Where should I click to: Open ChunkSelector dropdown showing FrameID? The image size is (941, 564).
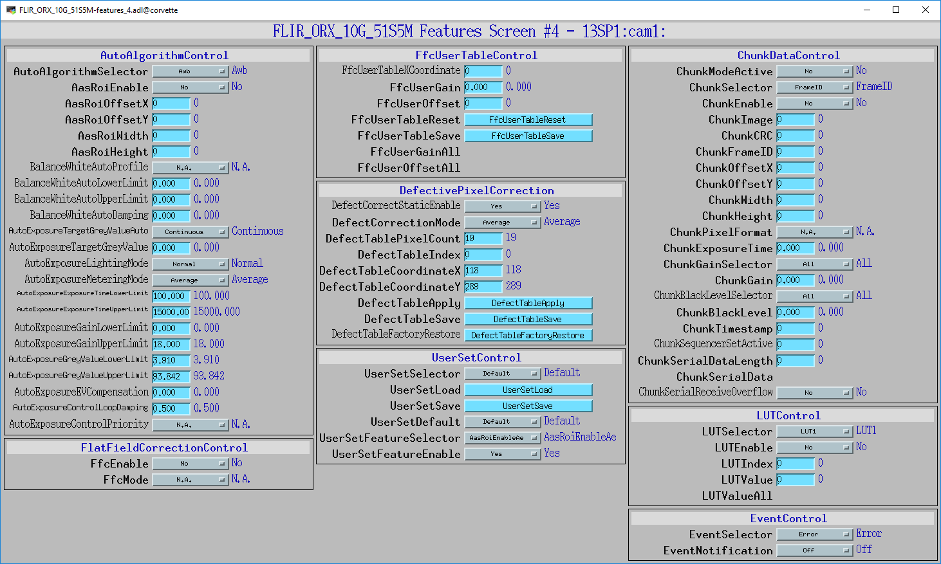(815, 87)
